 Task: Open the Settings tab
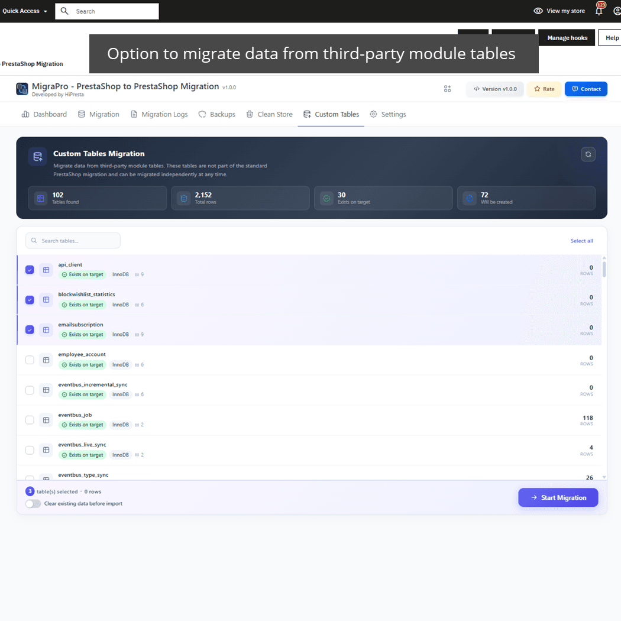pyautogui.click(x=388, y=114)
